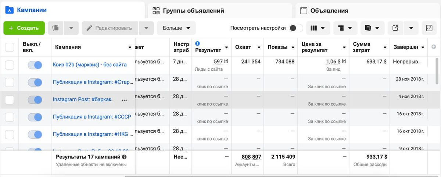The height and width of the screenshot is (177, 441).
Task: Turn off the Квиз b2b campaign switch
Action: point(35,65)
